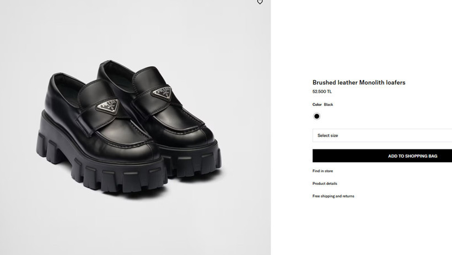Expand Free shipping and returns info
The height and width of the screenshot is (255, 452).
click(x=333, y=196)
